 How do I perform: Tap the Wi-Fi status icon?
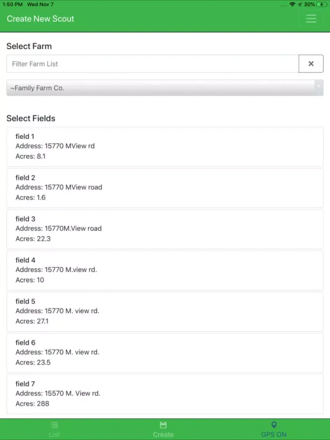click(x=292, y=4)
